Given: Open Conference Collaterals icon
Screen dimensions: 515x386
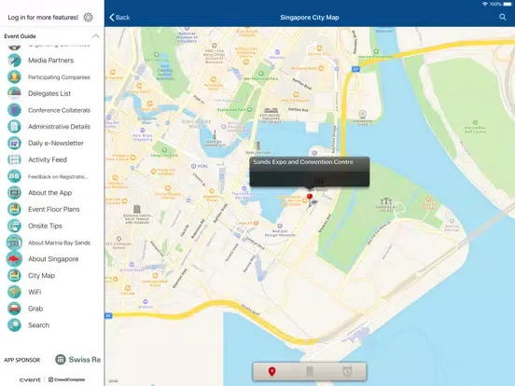Looking at the screenshot, I should (x=14, y=110).
